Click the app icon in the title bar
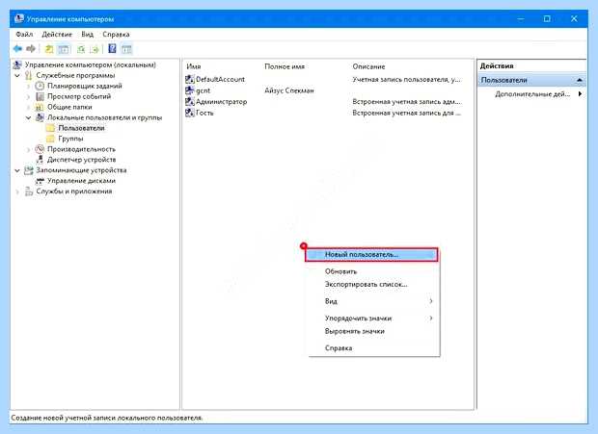This screenshot has width=598, height=434. coord(18,18)
